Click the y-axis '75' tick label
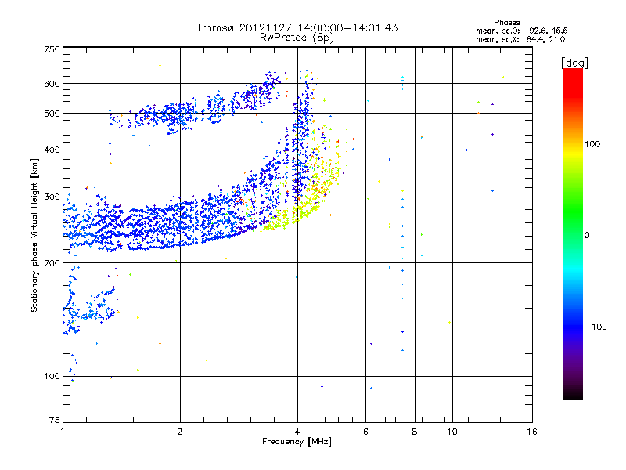The image size is (626, 470). (x=55, y=420)
